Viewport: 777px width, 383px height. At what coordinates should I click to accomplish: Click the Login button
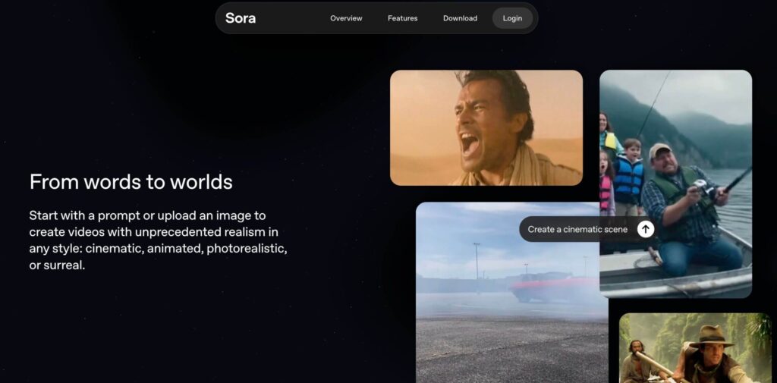pos(512,18)
